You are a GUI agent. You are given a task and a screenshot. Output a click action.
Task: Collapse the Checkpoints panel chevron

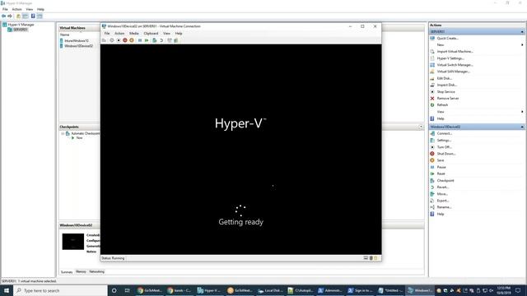421,127
